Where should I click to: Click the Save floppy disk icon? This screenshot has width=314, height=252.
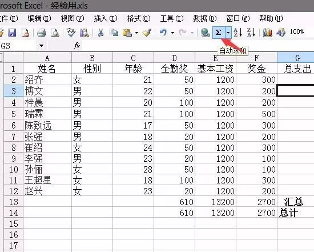click(12, 33)
